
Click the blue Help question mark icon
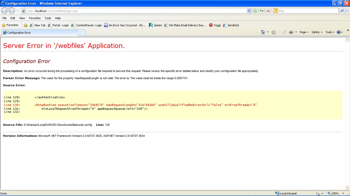tap(339, 32)
